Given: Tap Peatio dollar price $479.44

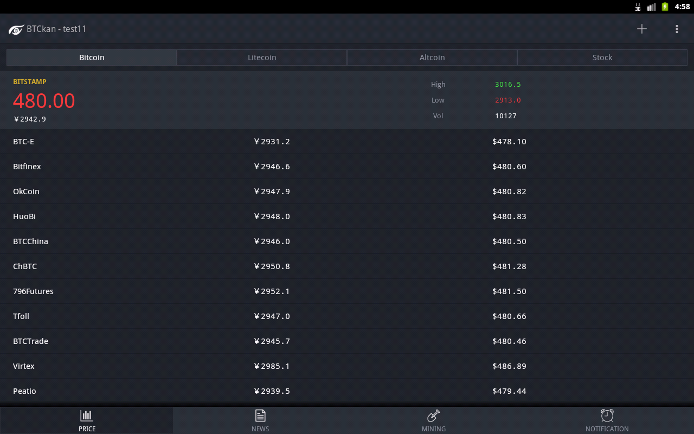Looking at the screenshot, I should point(510,391).
